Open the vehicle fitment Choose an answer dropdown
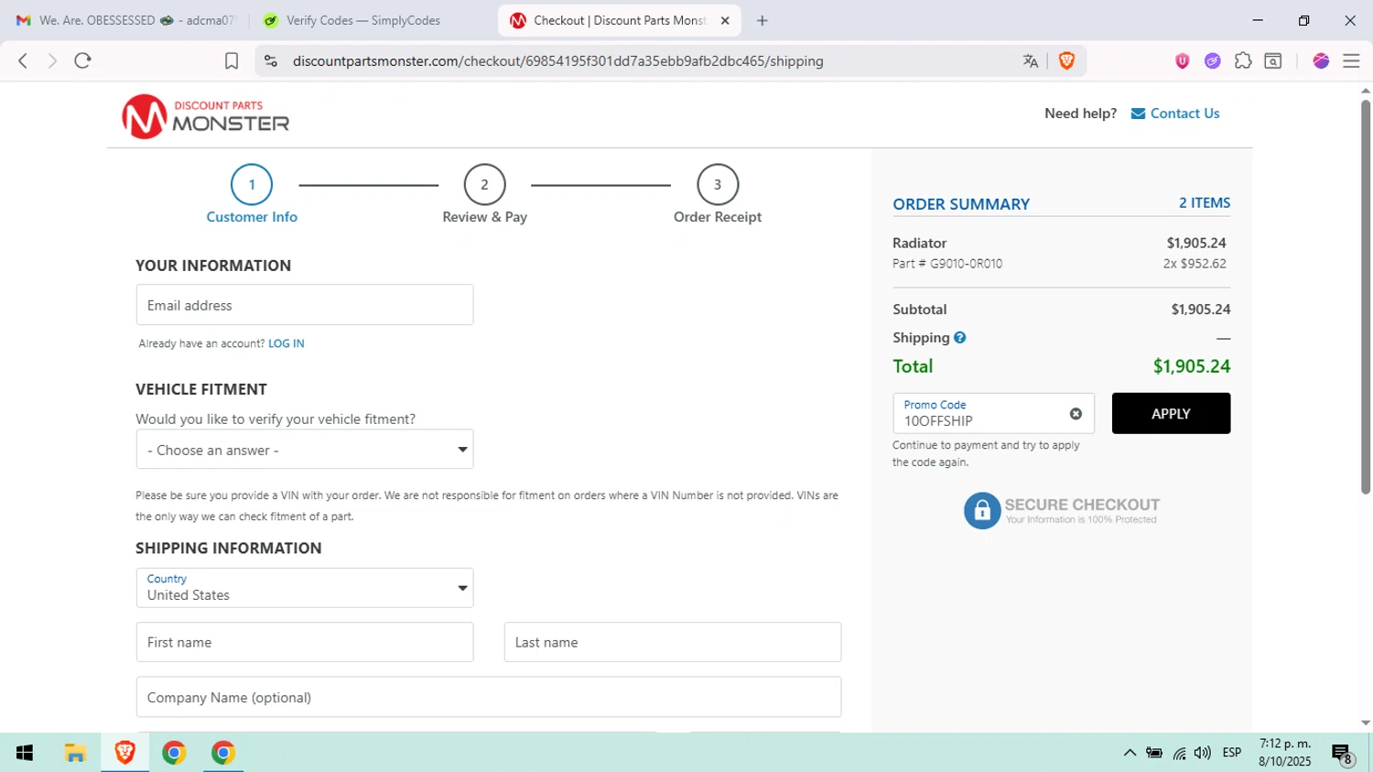1373x772 pixels. click(x=305, y=450)
